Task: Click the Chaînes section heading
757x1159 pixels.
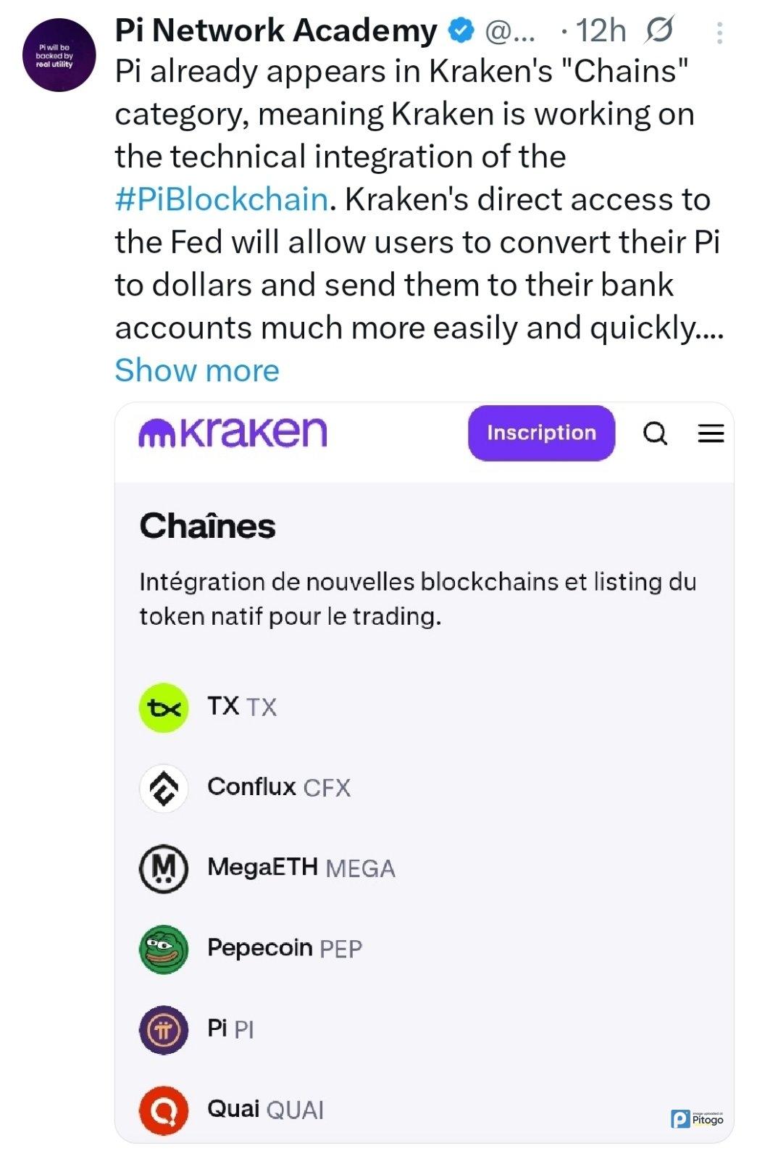Action: (x=208, y=526)
